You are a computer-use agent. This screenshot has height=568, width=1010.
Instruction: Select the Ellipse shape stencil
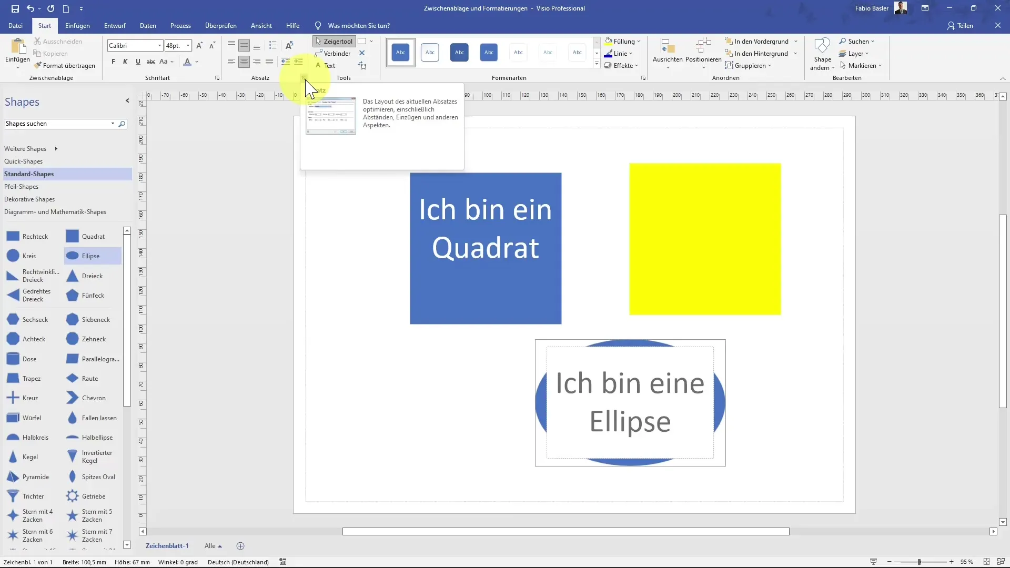point(93,256)
